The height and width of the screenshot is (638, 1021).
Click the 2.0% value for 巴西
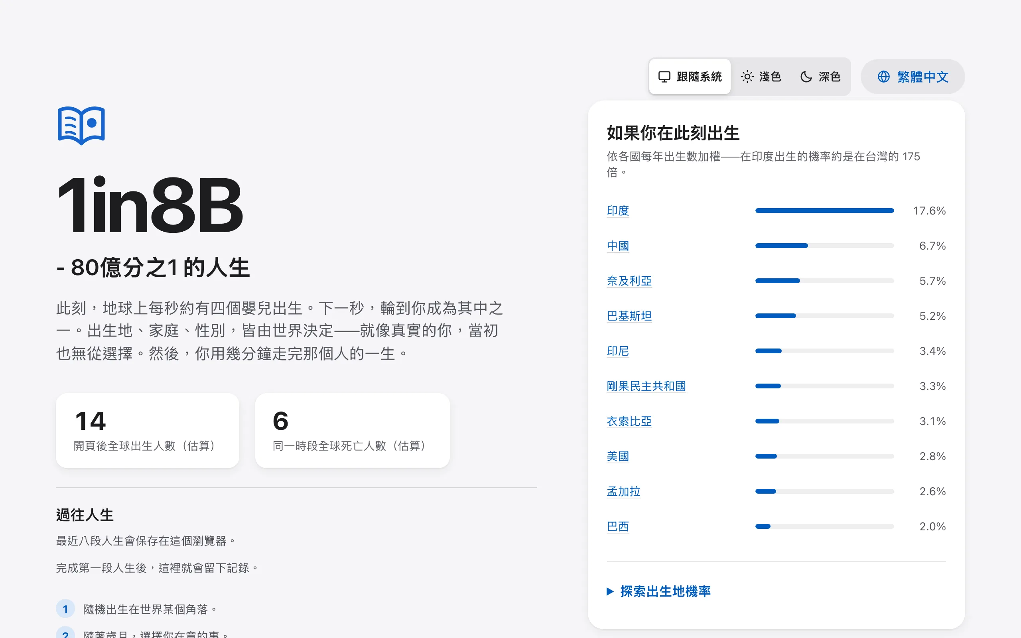[x=932, y=526]
